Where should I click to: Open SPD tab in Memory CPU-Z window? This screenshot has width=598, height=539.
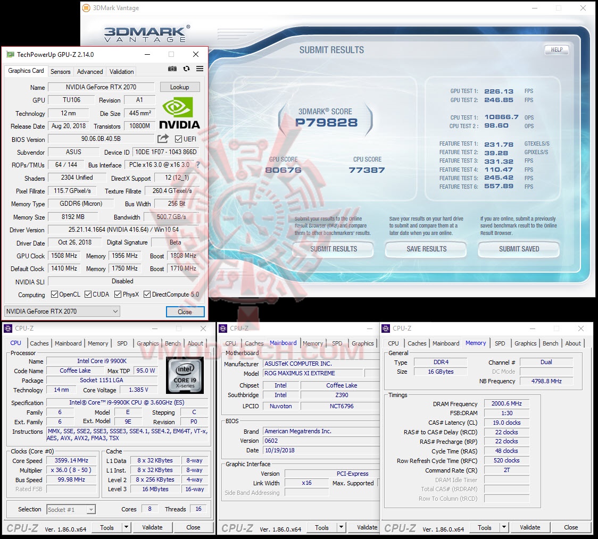tap(500, 343)
